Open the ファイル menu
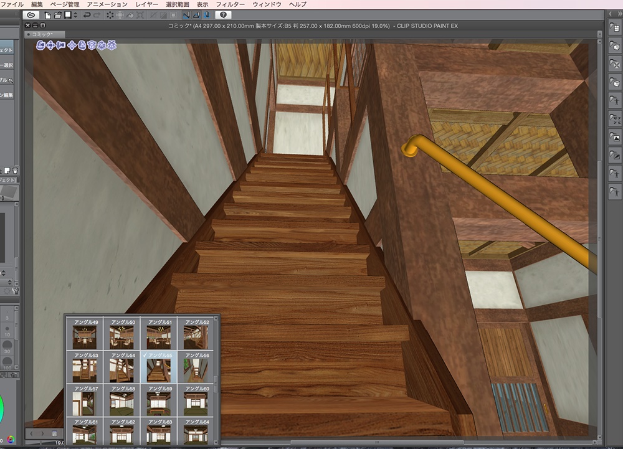Screen dimensions: 623x449 click(x=12, y=4)
